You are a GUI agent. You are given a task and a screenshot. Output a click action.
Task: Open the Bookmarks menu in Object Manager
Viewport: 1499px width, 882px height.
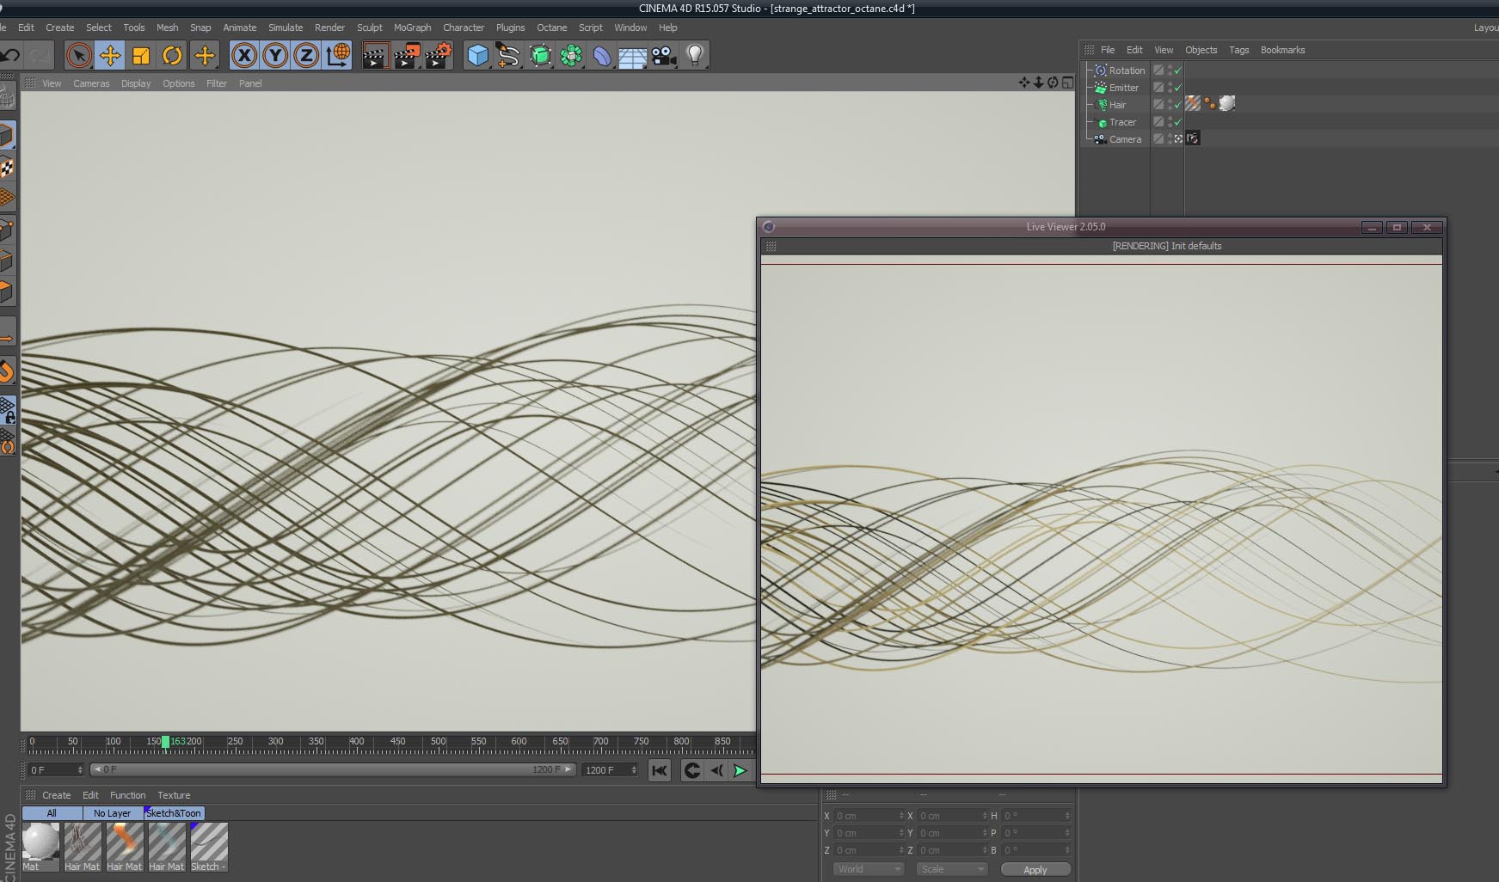point(1282,50)
